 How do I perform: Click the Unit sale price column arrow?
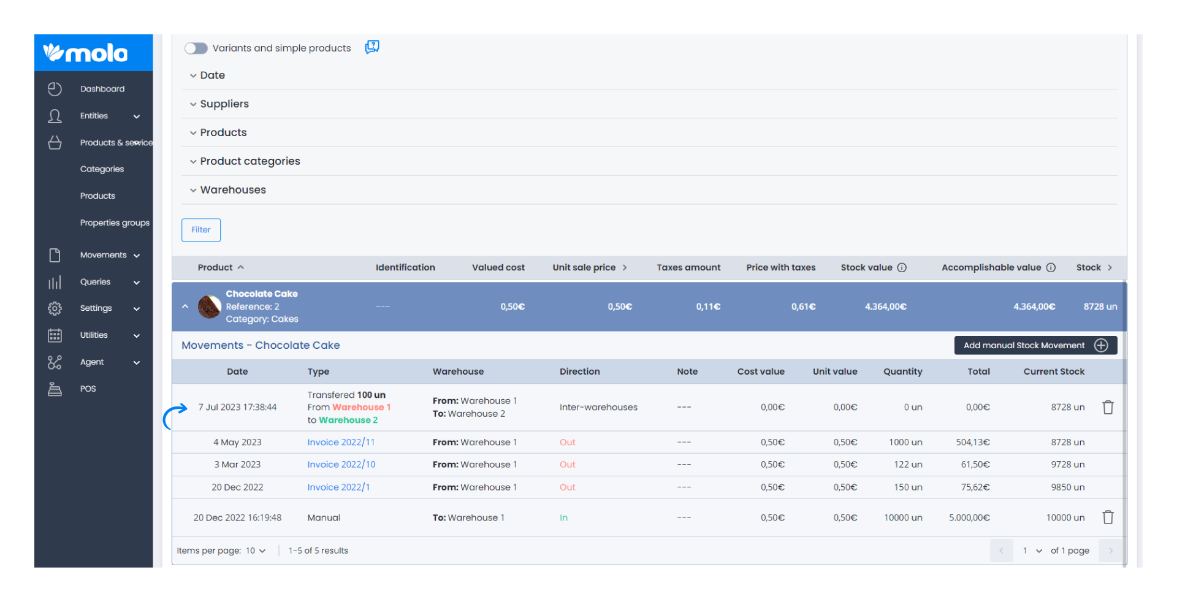[625, 267]
